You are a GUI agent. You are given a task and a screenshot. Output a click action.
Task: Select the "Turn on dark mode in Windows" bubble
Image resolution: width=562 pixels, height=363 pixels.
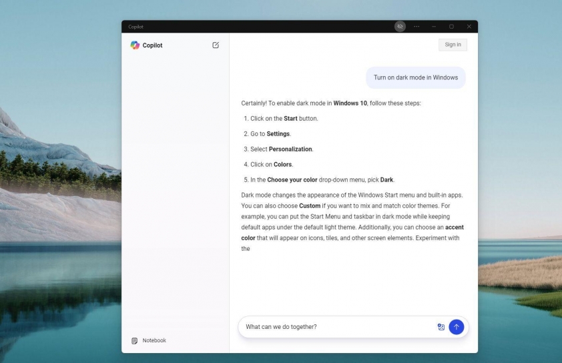[415, 77]
